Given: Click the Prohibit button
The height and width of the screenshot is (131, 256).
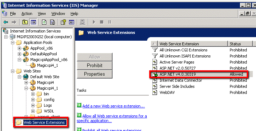Looking at the screenshot, I should [x=94, y=66].
